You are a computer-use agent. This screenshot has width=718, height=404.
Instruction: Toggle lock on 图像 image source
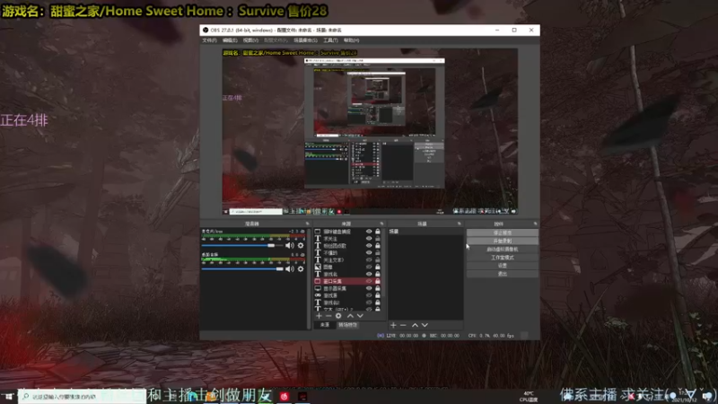tap(378, 267)
